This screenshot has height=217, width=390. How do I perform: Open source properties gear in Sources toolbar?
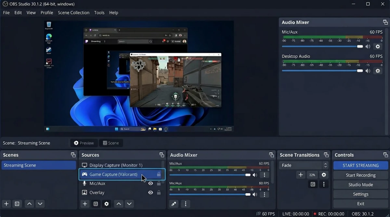pyautogui.click(x=106, y=204)
